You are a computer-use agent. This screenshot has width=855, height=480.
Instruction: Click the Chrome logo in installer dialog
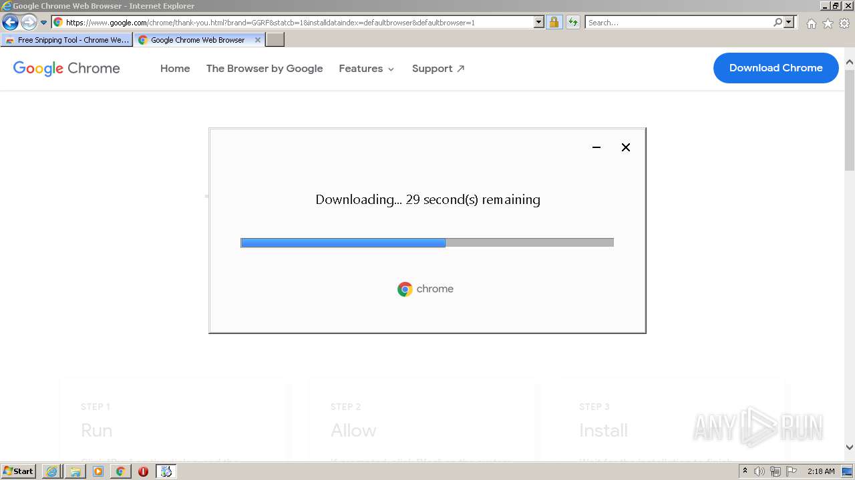425,289
